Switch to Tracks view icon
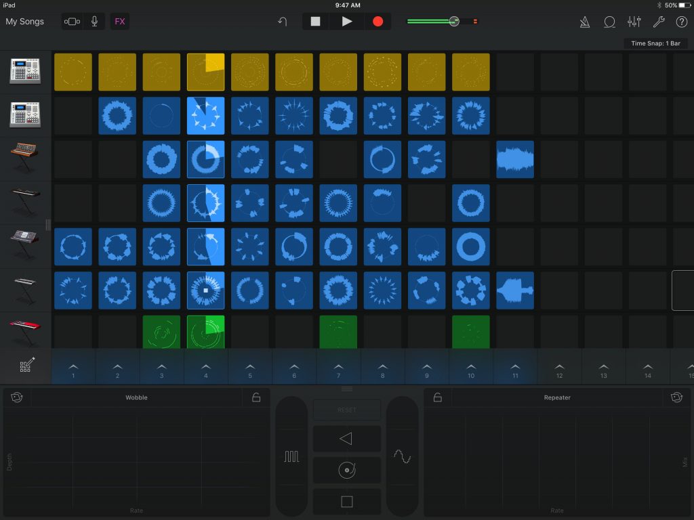Screen dimensions: 694x520 (72, 22)
